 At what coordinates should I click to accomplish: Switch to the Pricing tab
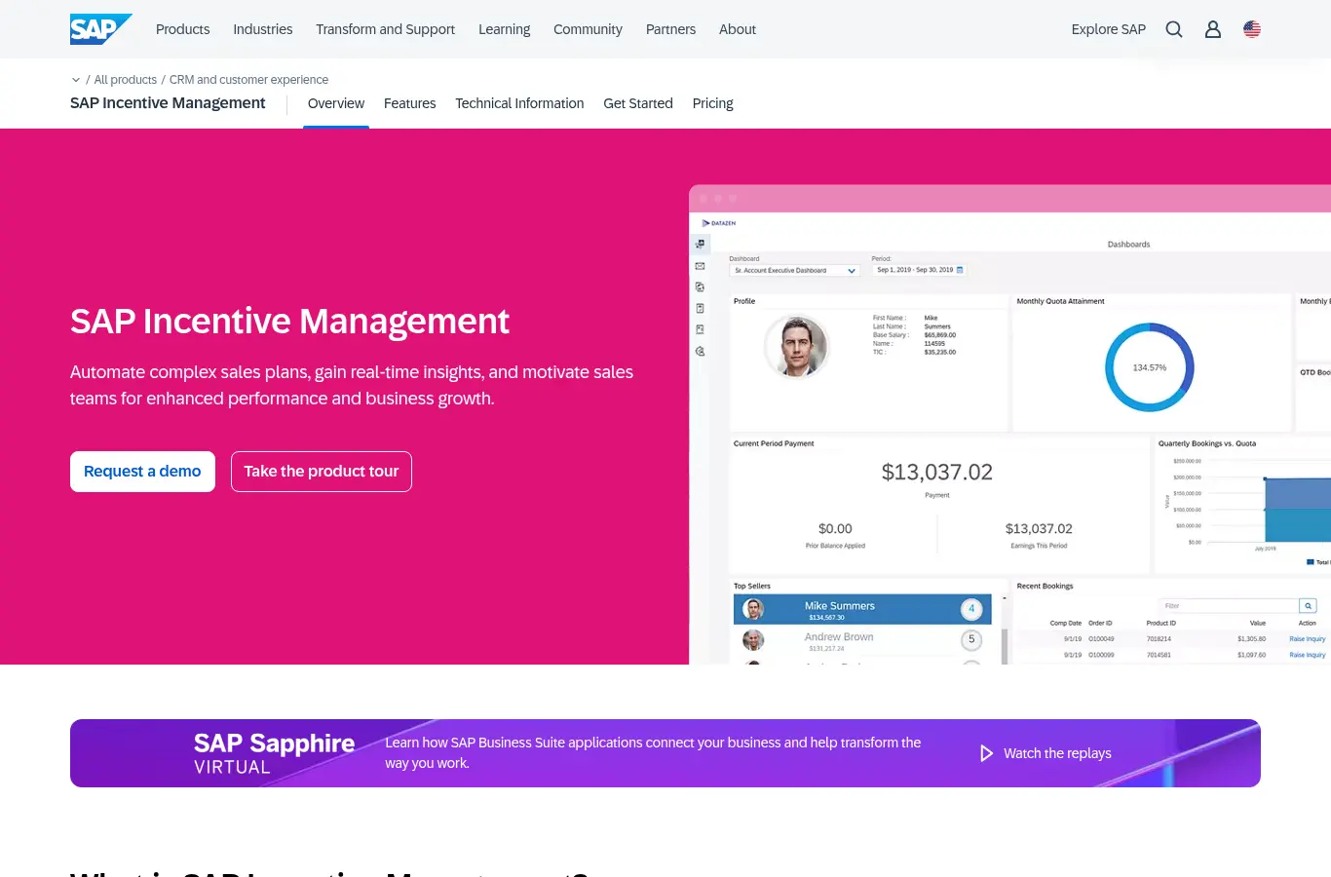pyautogui.click(x=713, y=103)
